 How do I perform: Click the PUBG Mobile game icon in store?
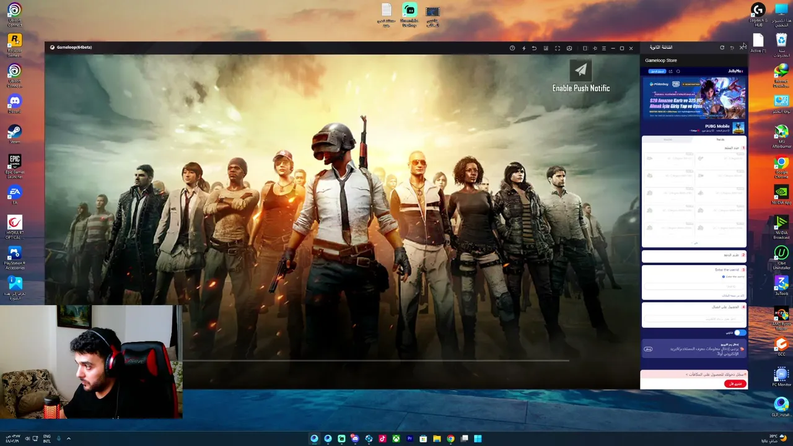pos(738,128)
